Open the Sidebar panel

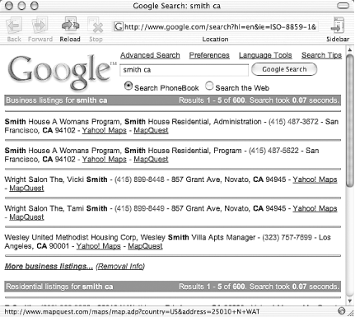coord(338,26)
